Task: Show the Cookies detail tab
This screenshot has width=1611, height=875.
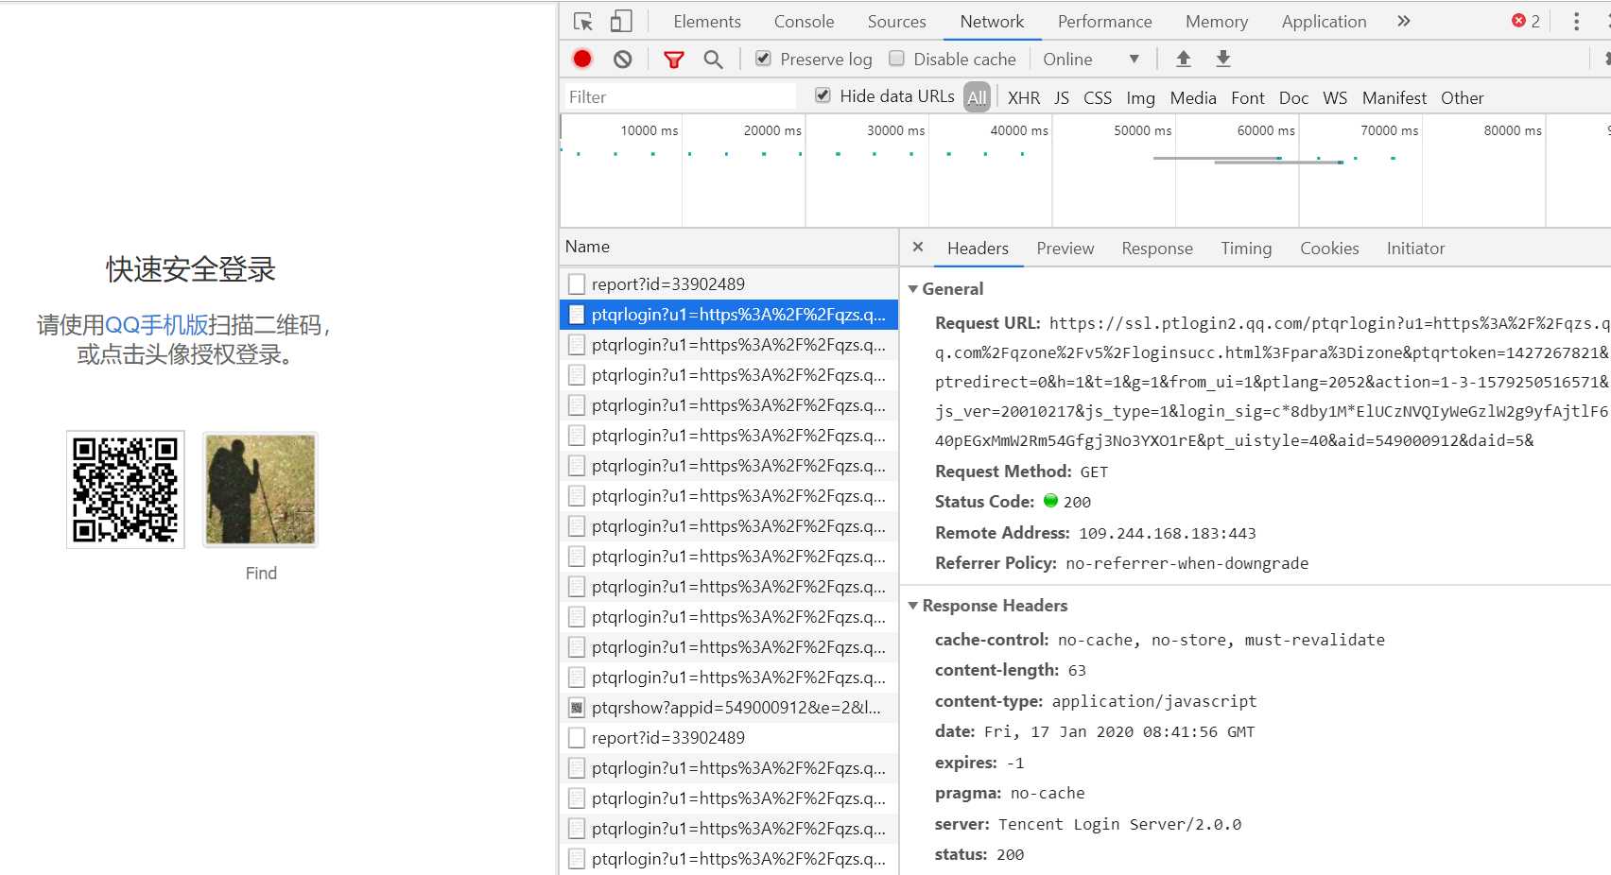Action: point(1329,248)
